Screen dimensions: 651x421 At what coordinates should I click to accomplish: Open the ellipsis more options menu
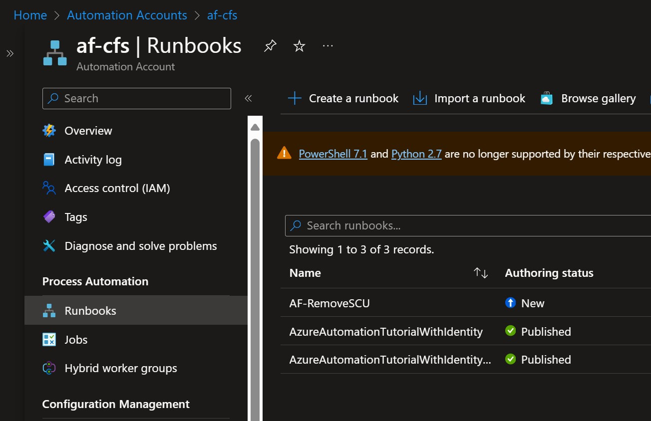pyautogui.click(x=327, y=46)
